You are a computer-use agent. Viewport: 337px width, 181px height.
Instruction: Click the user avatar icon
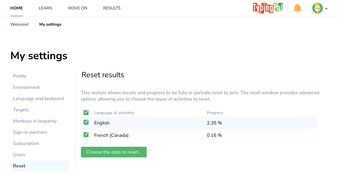point(317,8)
